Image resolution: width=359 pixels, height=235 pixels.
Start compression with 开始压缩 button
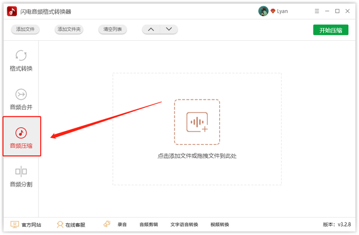[x=330, y=30]
